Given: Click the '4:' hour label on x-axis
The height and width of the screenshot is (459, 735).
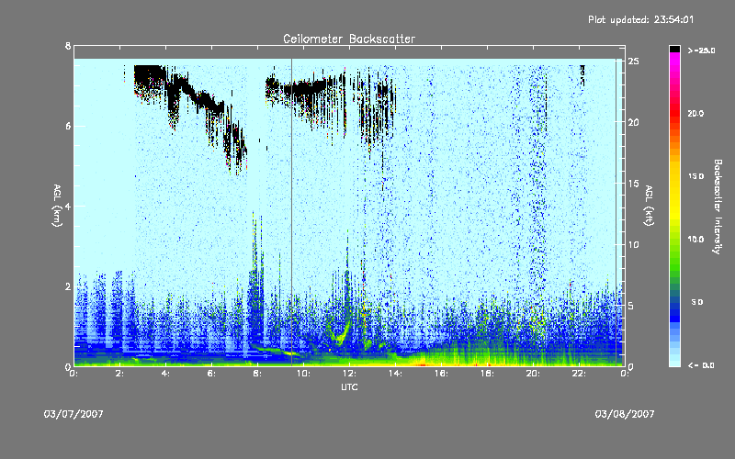Looking at the screenshot, I should click(165, 374).
